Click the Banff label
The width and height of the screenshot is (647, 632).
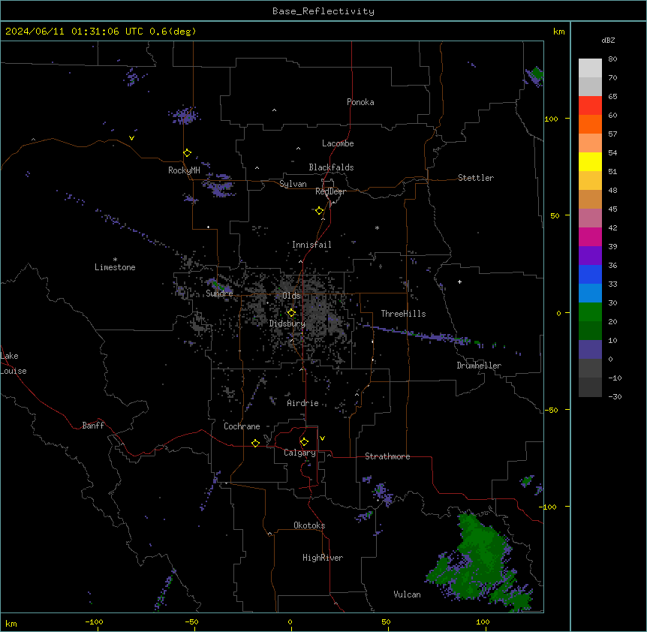(x=93, y=426)
